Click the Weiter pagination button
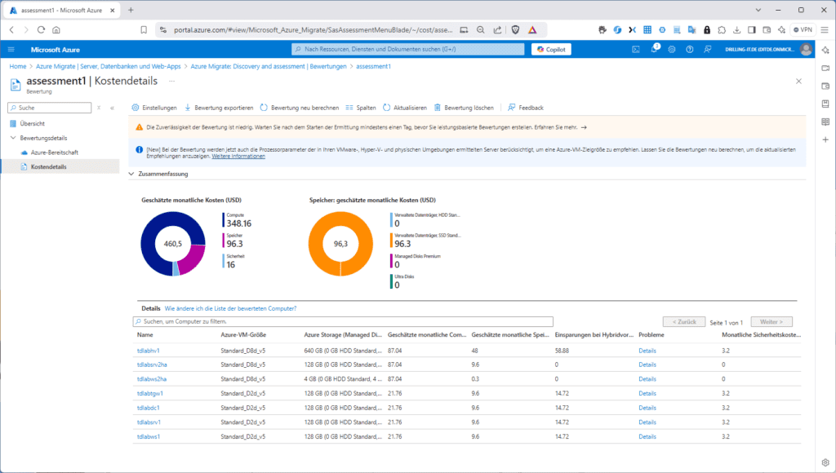The image size is (836, 473). (772, 322)
